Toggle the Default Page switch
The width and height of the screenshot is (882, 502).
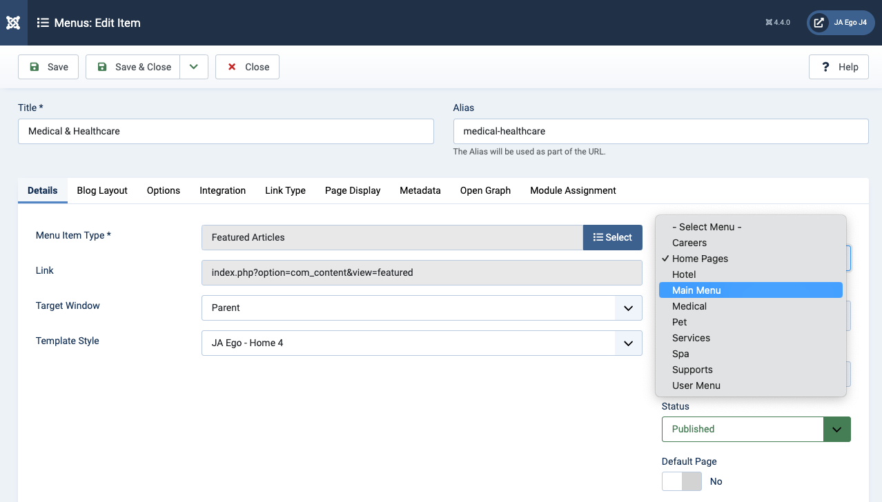point(681,481)
